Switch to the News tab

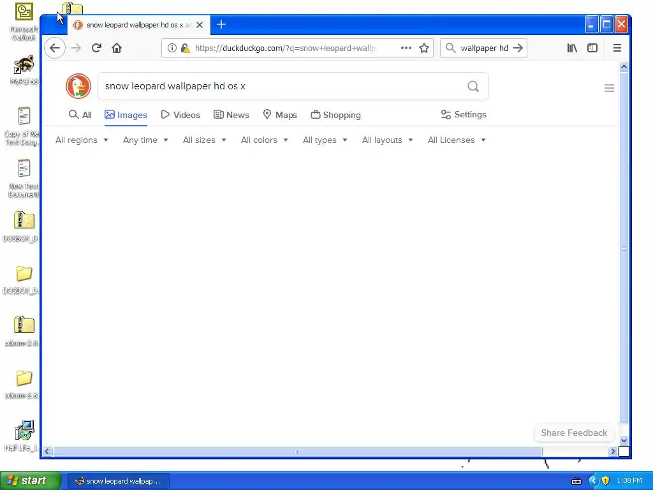(231, 115)
